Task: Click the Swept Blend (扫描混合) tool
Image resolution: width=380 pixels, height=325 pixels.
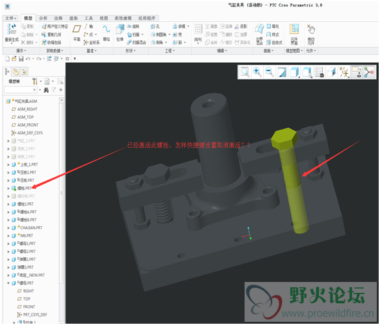Action: tap(137, 42)
